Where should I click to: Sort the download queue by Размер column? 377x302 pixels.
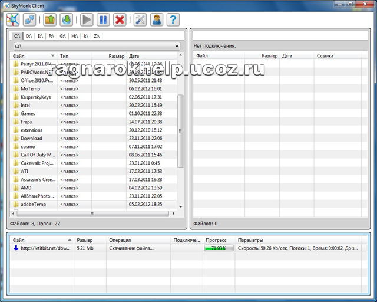85,240
